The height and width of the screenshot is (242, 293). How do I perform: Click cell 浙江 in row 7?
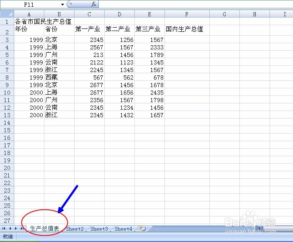pyautogui.click(x=59, y=70)
